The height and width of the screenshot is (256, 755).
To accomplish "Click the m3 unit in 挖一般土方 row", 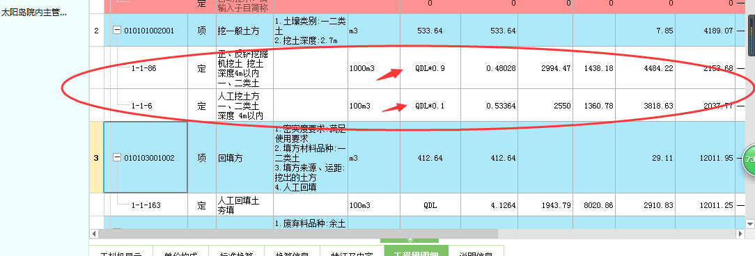I will [374, 31].
